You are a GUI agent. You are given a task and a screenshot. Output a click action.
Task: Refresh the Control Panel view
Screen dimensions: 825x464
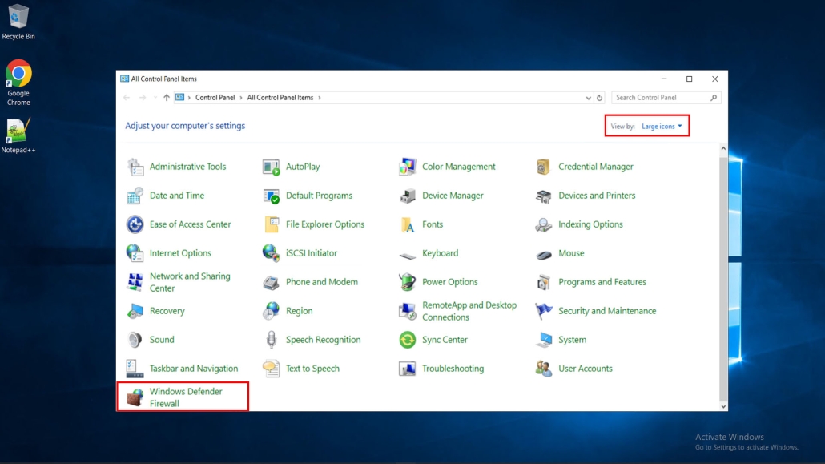tap(599, 98)
